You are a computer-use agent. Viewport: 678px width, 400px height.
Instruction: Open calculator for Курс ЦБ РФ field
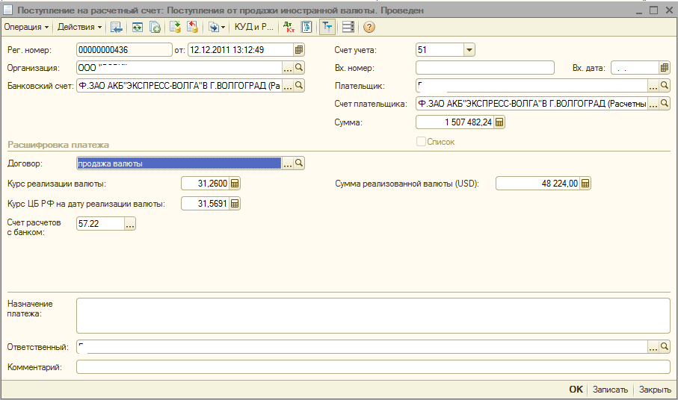235,204
